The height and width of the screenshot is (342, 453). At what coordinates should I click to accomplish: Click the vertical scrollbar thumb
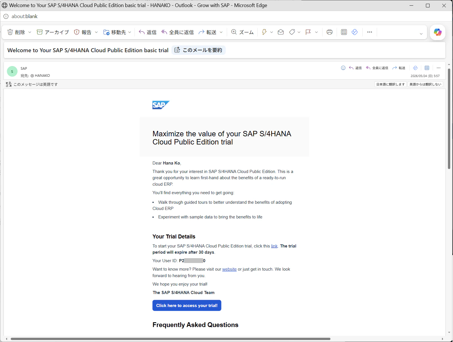(449, 119)
